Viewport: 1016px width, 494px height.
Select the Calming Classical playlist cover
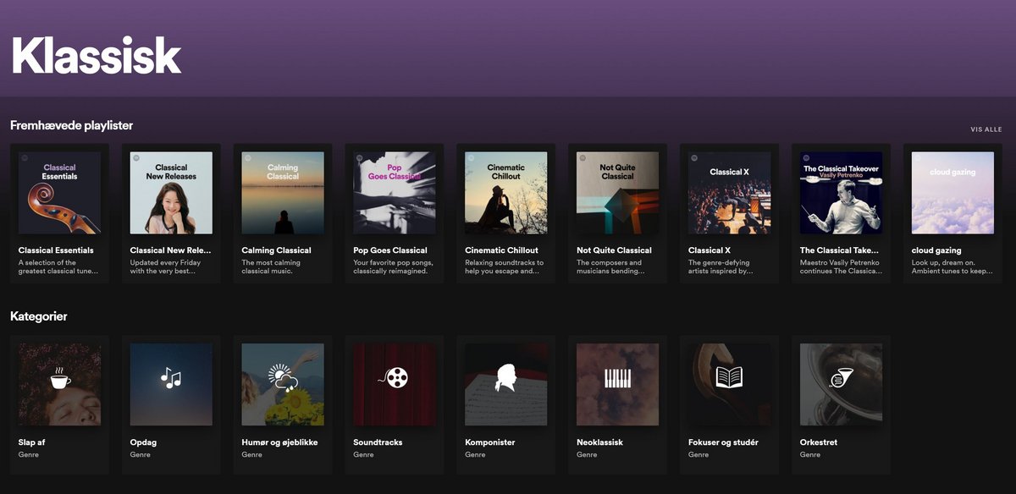coord(283,193)
